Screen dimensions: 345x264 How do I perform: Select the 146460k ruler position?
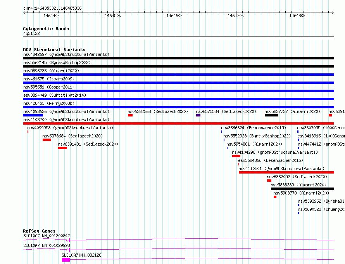pyautogui.click(x=174, y=16)
